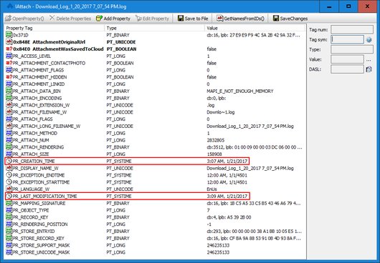
Task: Click the Add Property button
Action: (113, 19)
